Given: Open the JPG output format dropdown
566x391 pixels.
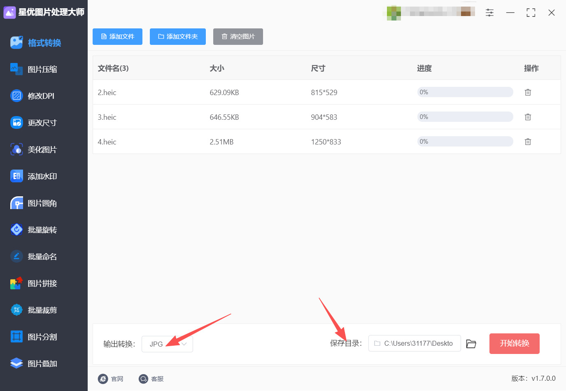Looking at the screenshot, I should [x=167, y=344].
